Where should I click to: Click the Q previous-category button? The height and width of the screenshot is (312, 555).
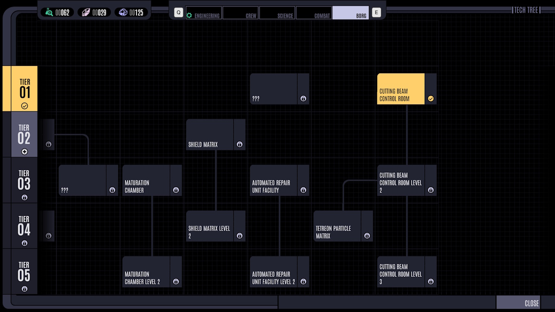(x=178, y=12)
